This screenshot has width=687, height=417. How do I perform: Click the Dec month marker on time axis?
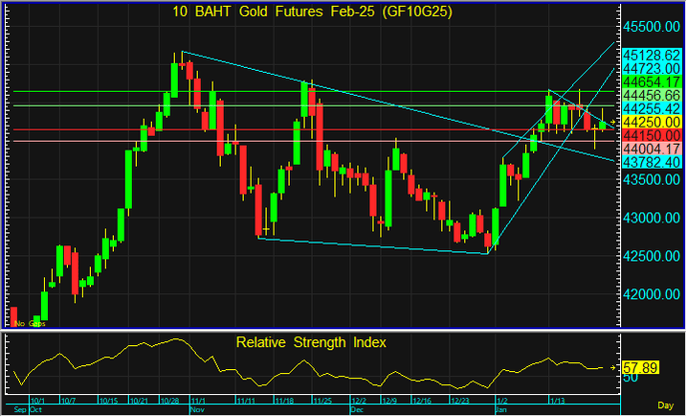[356, 409]
